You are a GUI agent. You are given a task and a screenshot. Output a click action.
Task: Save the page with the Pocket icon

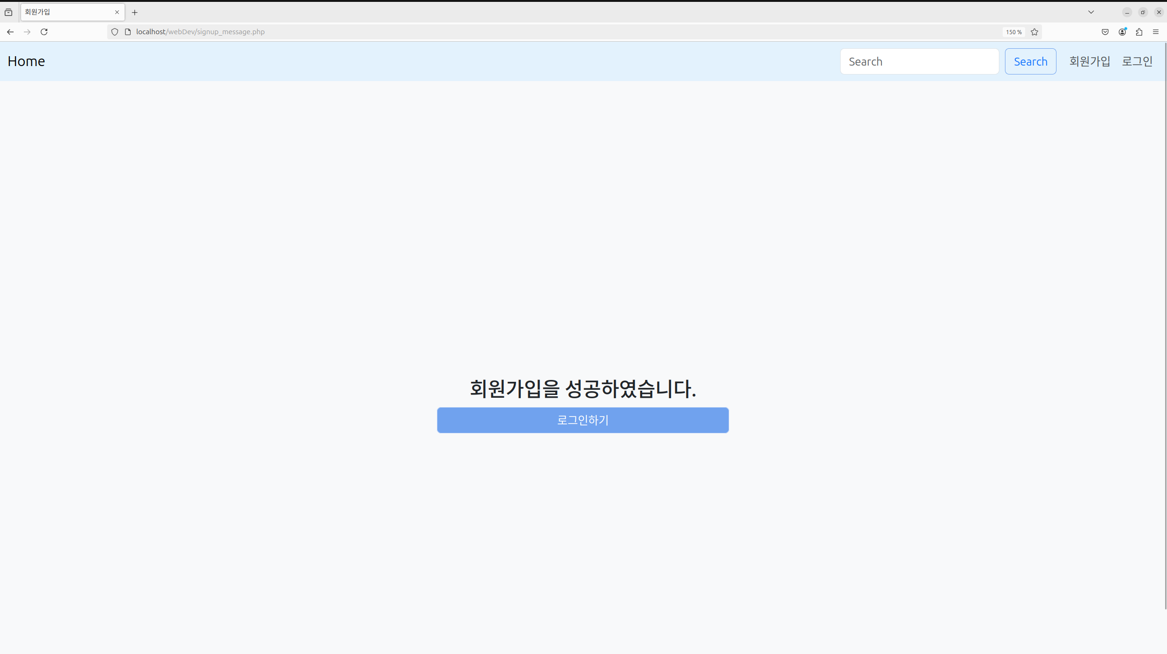(1105, 31)
